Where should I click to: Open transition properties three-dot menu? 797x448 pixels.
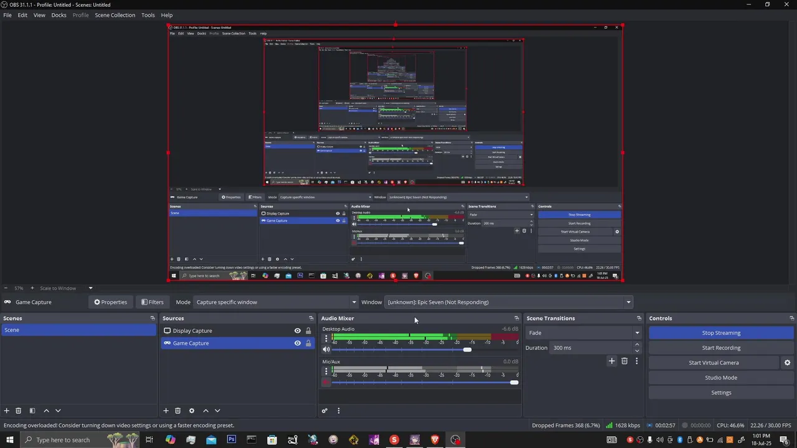tap(636, 361)
